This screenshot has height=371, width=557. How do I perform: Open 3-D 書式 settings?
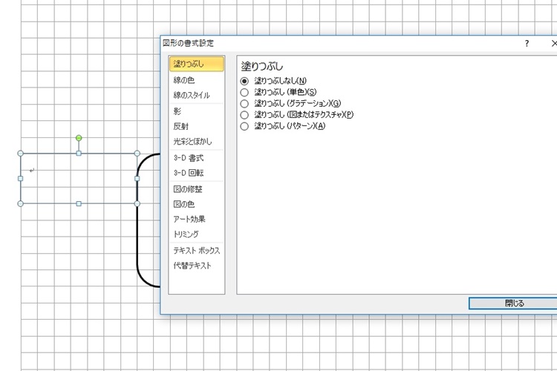pyautogui.click(x=188, y=158)
